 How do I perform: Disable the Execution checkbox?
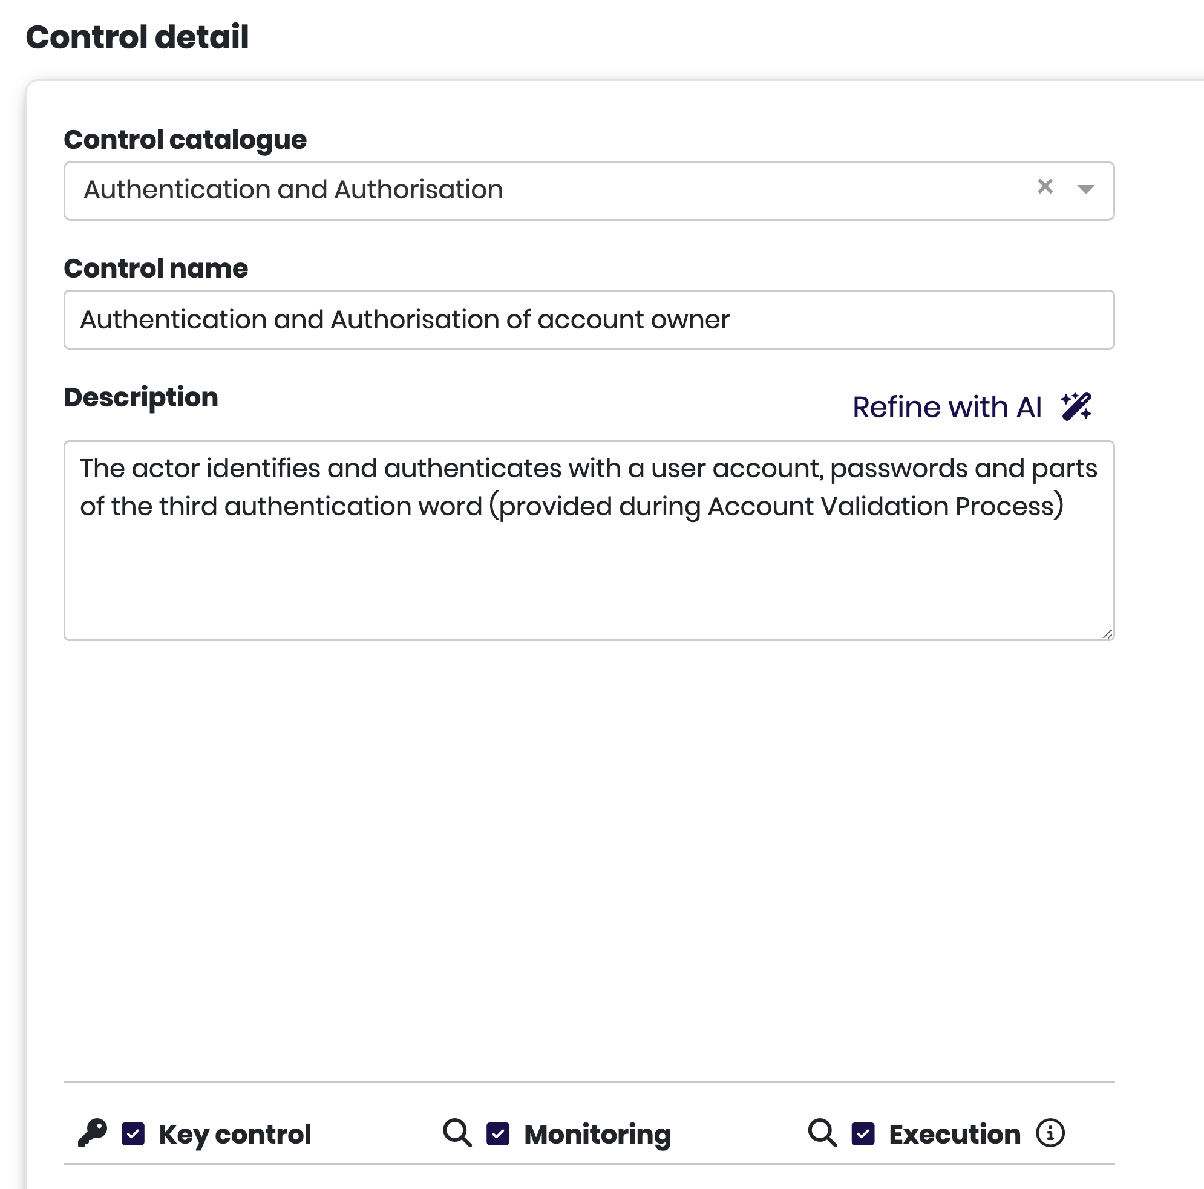863,1133
